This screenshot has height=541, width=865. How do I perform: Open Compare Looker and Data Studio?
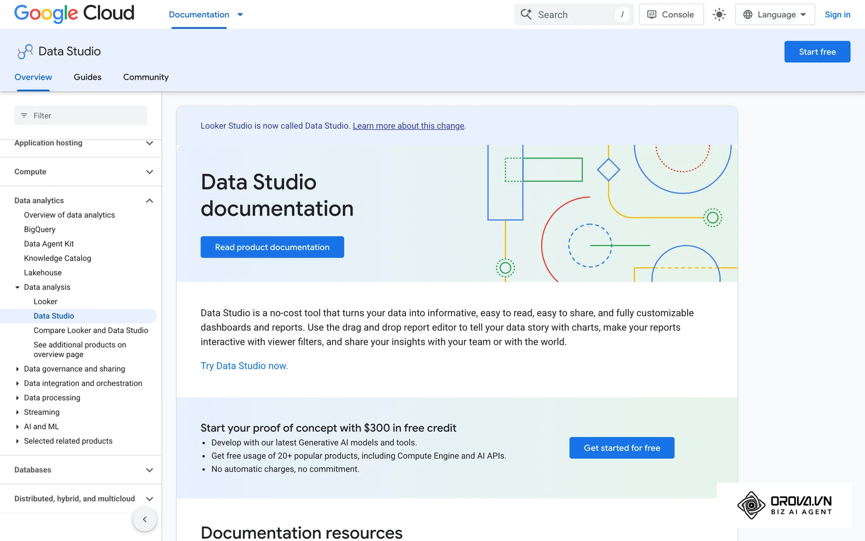(x=91, y=331)
